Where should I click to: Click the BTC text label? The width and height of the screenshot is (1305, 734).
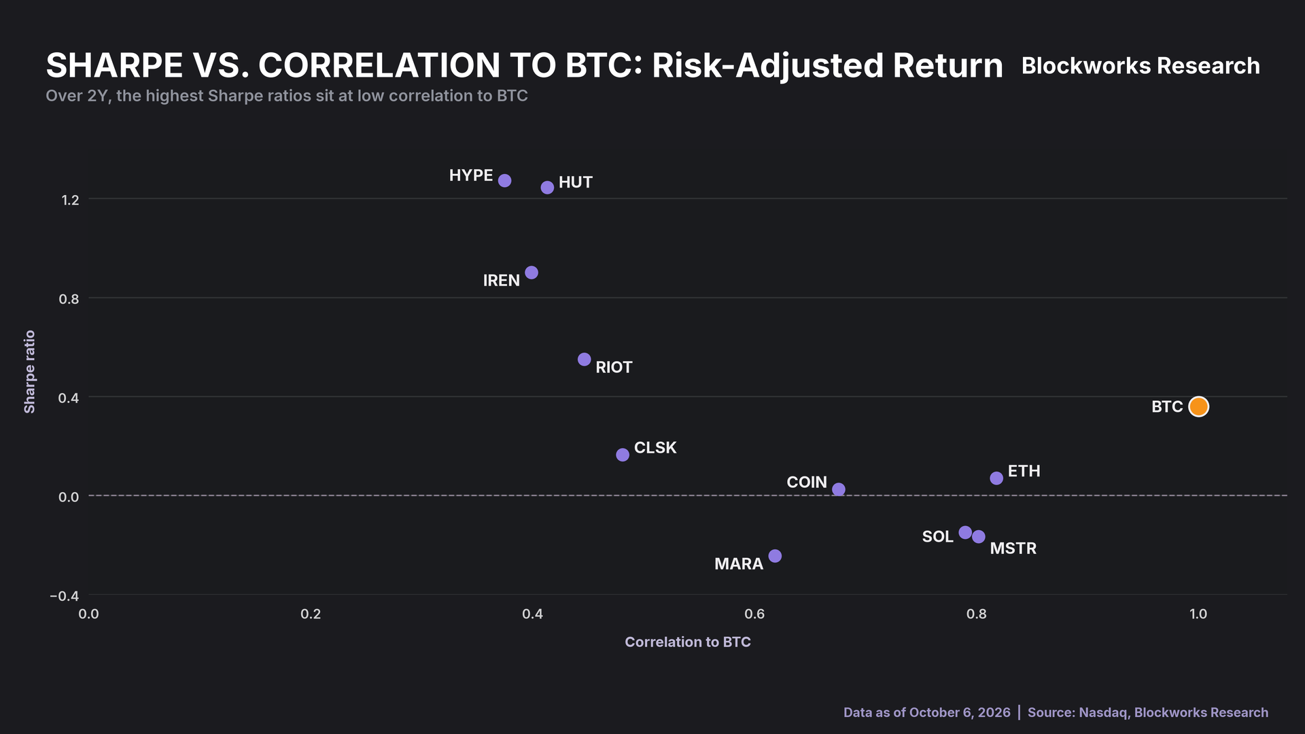click(x=1167, y=407)
